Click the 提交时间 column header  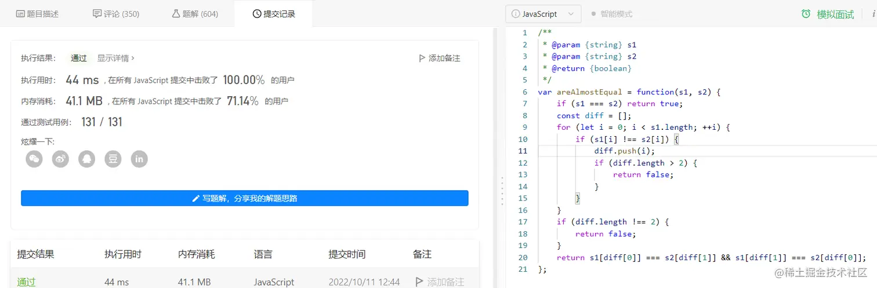(x=347, y=254)
